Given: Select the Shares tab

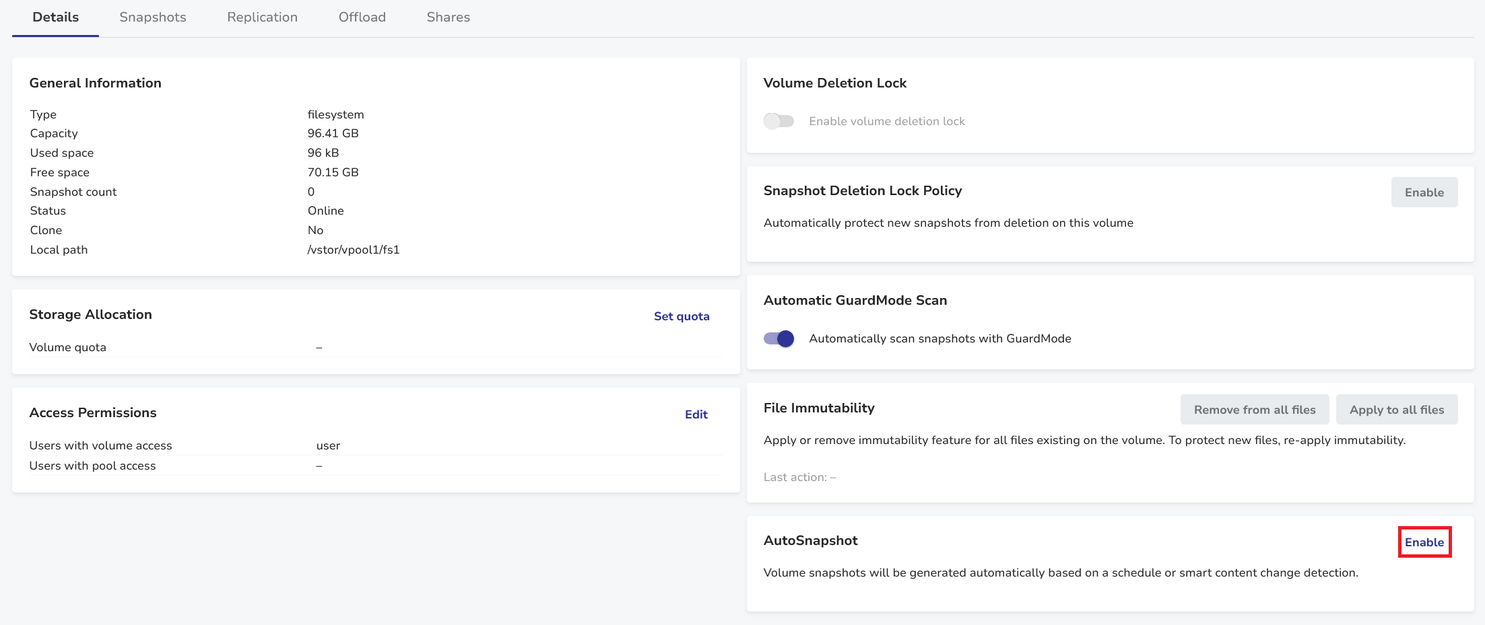Looking at the screenshot, I should [x=448, y=17].
